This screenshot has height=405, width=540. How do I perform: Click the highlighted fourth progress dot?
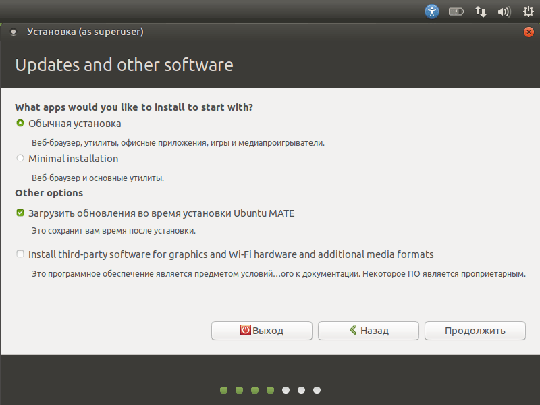(270, 389)
